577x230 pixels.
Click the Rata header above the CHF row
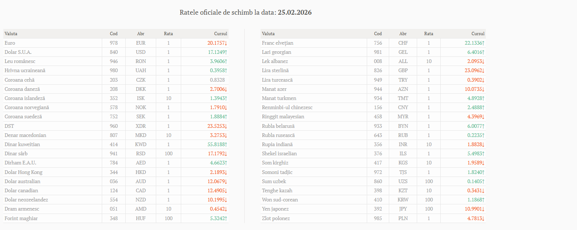point(429,34)
